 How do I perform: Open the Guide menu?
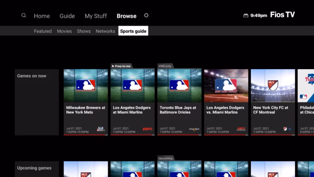tap(67, 16)
